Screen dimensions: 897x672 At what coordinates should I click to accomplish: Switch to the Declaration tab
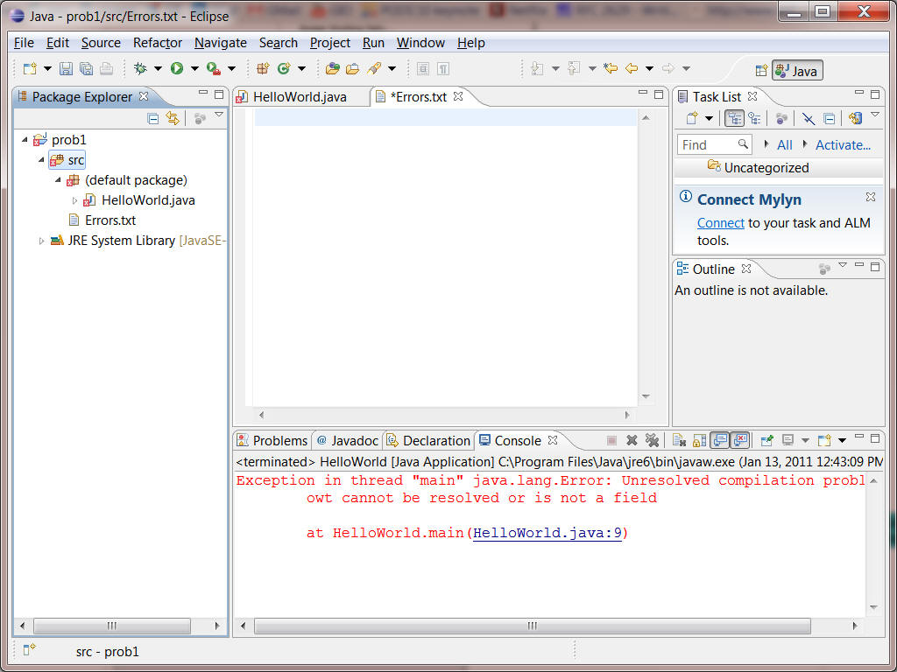click(x=428, y=441)
